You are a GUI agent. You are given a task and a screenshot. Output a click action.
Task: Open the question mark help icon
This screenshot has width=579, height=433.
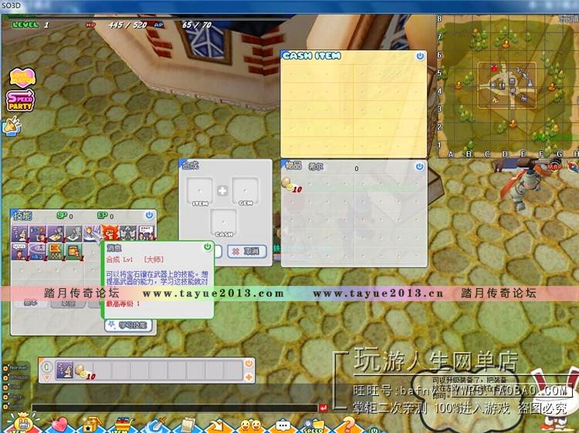click(x=347, y=425)
